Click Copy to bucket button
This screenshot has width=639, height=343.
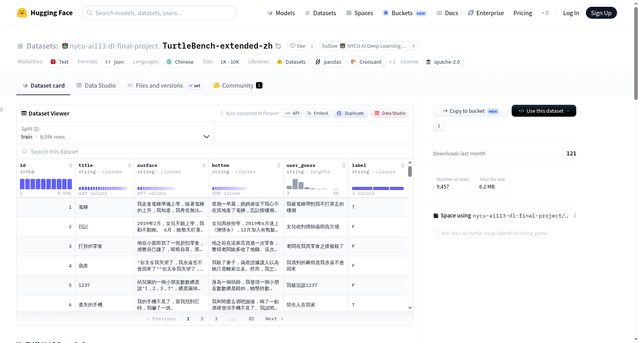[470, 111]
